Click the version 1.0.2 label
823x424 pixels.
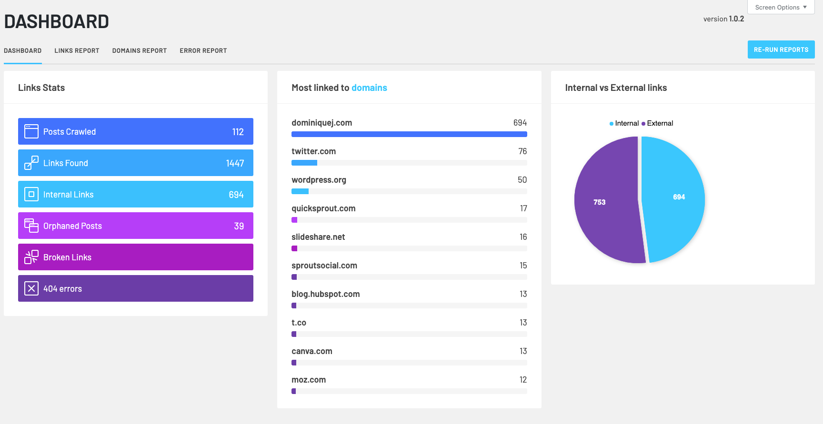[723, 19]
